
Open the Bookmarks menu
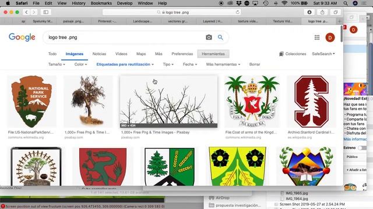pos(101,3)
